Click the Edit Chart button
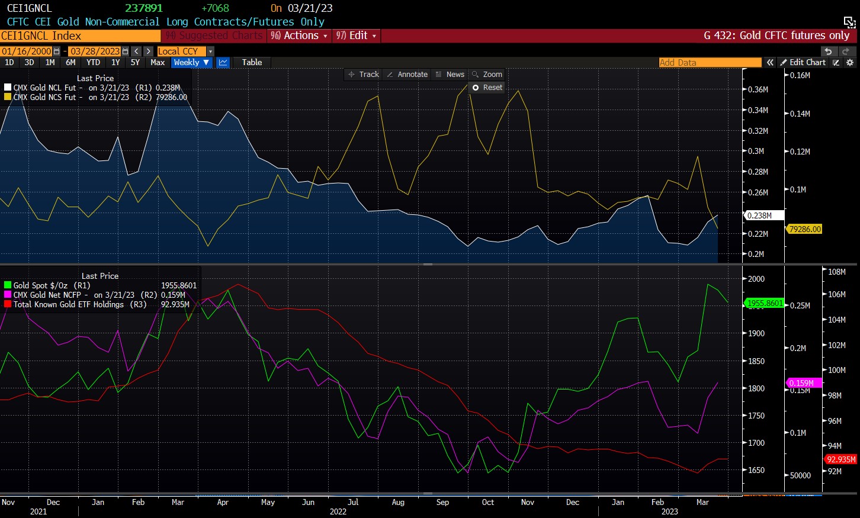860x518 pixels. [x=803, y=63]
